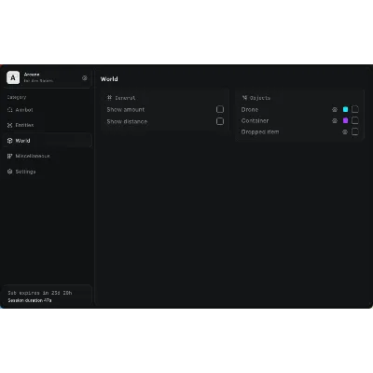This screenshot has height=373, width=373.
Task: Click the Drone label
Action: 250,109
